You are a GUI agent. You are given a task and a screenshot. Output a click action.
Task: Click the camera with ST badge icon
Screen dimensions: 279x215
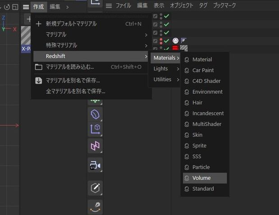coord(95,165)
